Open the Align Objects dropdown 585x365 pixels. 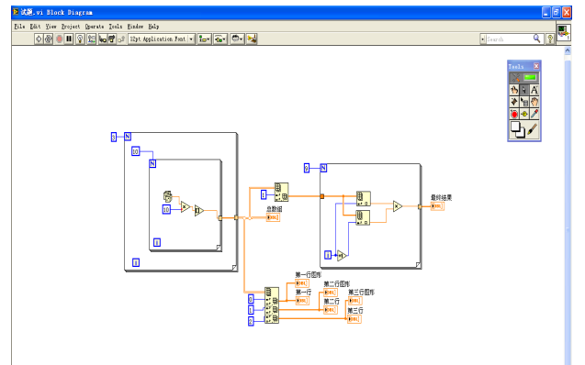click(x=205, y=39)
